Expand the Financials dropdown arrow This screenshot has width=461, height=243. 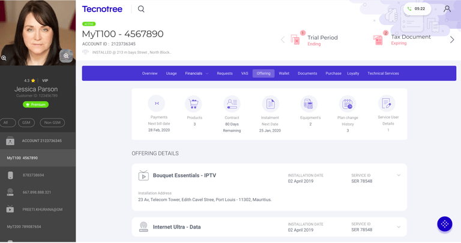(207, 74)
